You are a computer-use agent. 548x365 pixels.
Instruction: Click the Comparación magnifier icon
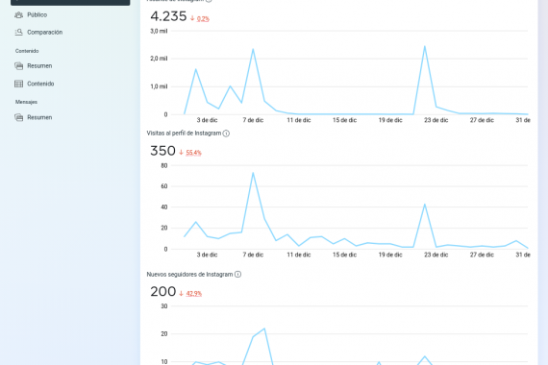click(18, 32)
